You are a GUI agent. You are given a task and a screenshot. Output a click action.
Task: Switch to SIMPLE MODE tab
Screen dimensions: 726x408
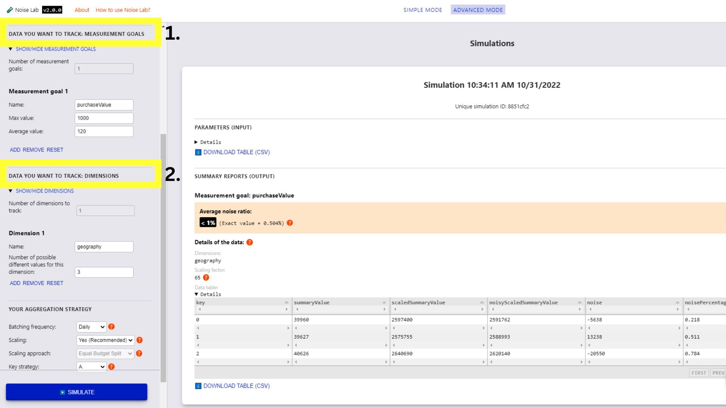(422, 9)
